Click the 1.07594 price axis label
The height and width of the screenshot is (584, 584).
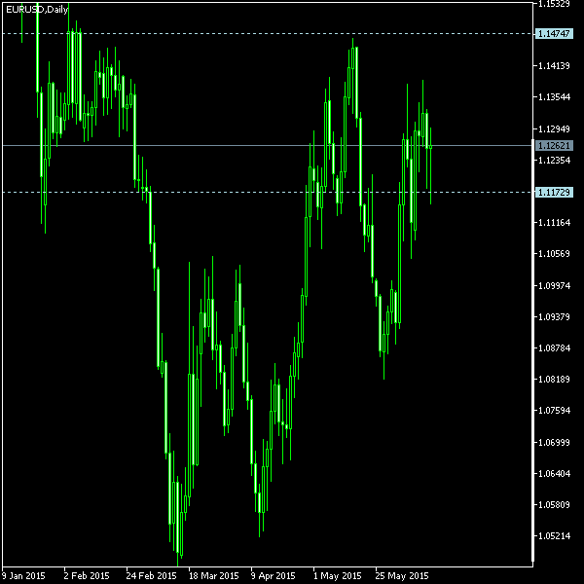tap(554, 411)
